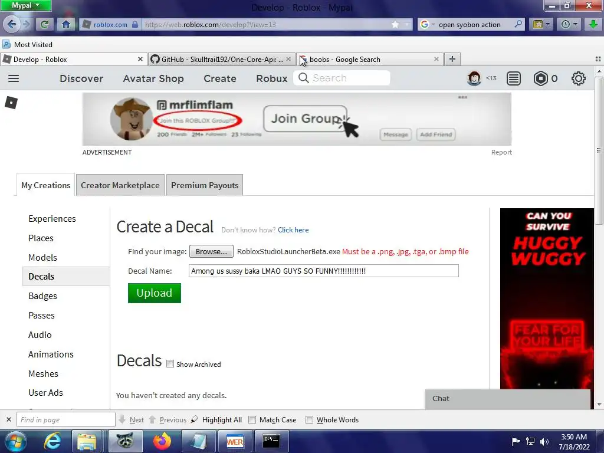Open the Roblox hamburger navigation menu
Viewport: 604px width, 453px height.
[x=14, y=78]
